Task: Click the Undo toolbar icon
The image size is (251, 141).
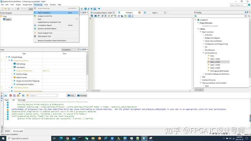Action: click(x=22, y=9)
